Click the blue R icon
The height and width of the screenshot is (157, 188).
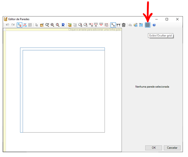pos(63,25)
